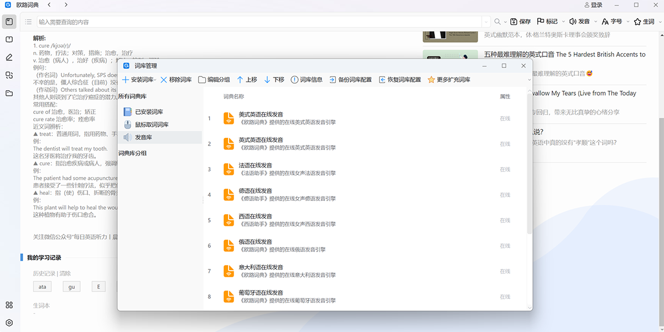664x332 pixels.
Task: Click the 保存 save button
Action: [520, 22]
